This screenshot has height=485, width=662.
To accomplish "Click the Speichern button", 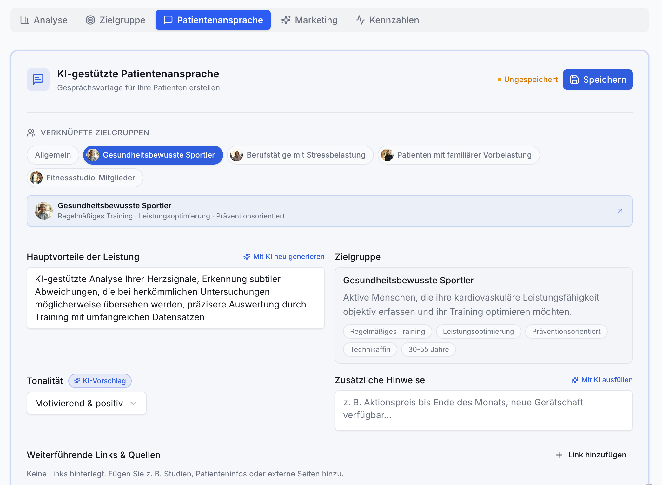I will point(598,80).
